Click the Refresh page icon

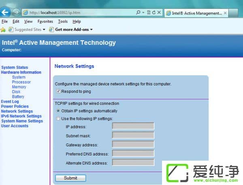pyautogui.click(x=154, y=13)
